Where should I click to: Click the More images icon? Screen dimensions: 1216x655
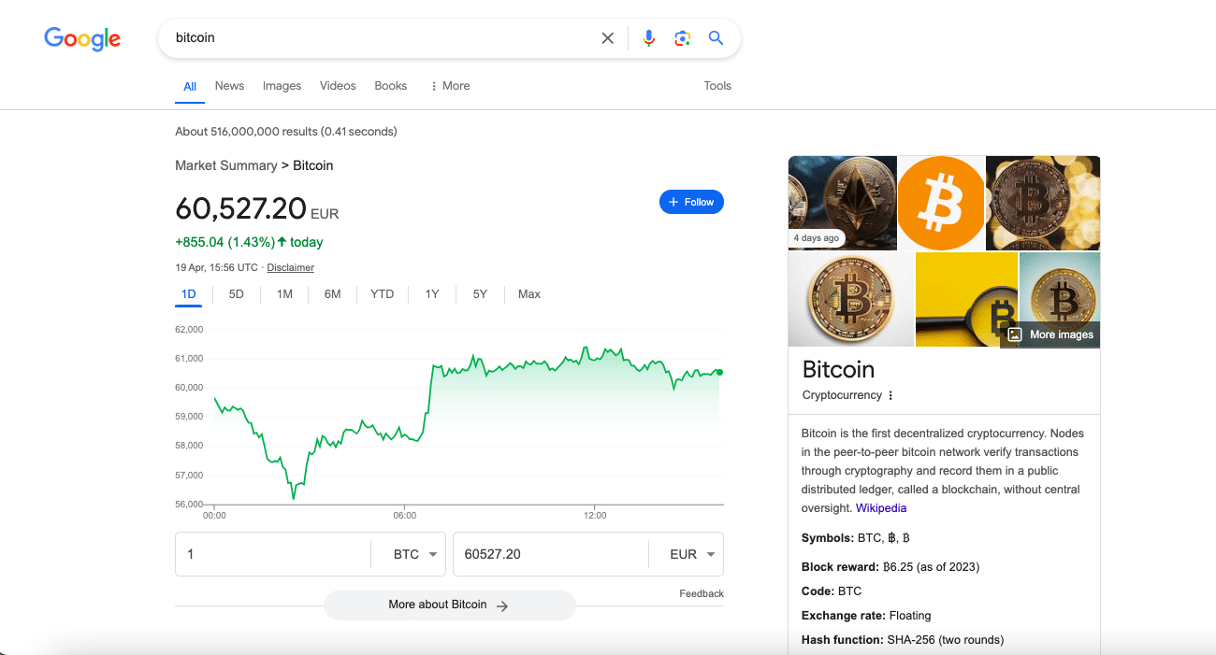1015,335
